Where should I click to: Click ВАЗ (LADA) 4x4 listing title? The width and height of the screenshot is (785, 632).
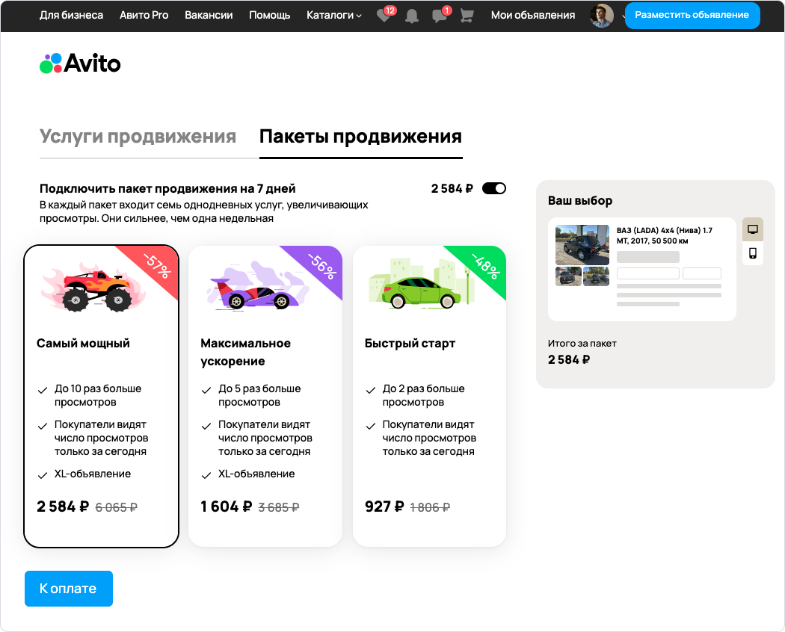click(665, 235)
